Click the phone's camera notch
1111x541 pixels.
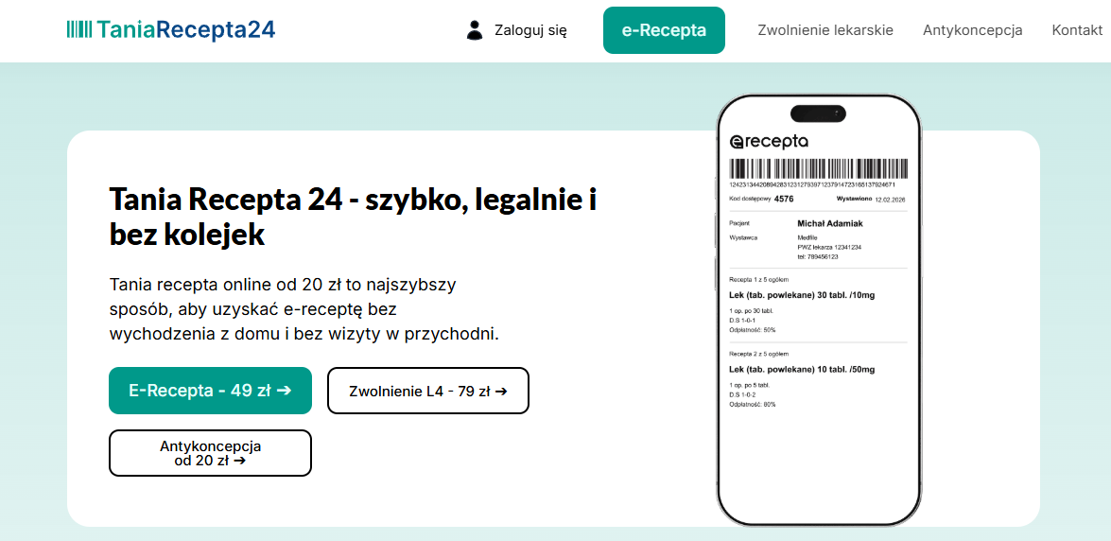(818, 113)
